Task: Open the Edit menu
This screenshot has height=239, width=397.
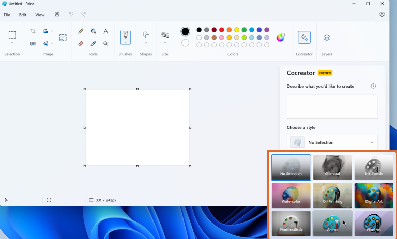Action: [x=23, y=15]
